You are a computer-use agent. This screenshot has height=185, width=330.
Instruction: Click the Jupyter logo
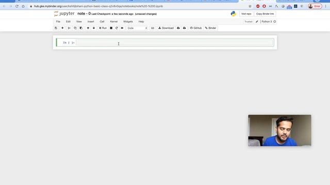(64, 14)
